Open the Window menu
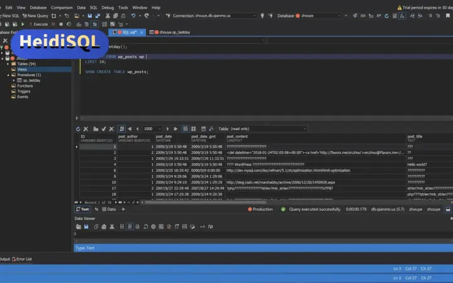The width and height of the screenshot is (453, 283). coord(140,8)
